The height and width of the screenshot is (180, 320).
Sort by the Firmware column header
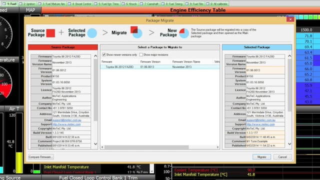click(106, 61)
